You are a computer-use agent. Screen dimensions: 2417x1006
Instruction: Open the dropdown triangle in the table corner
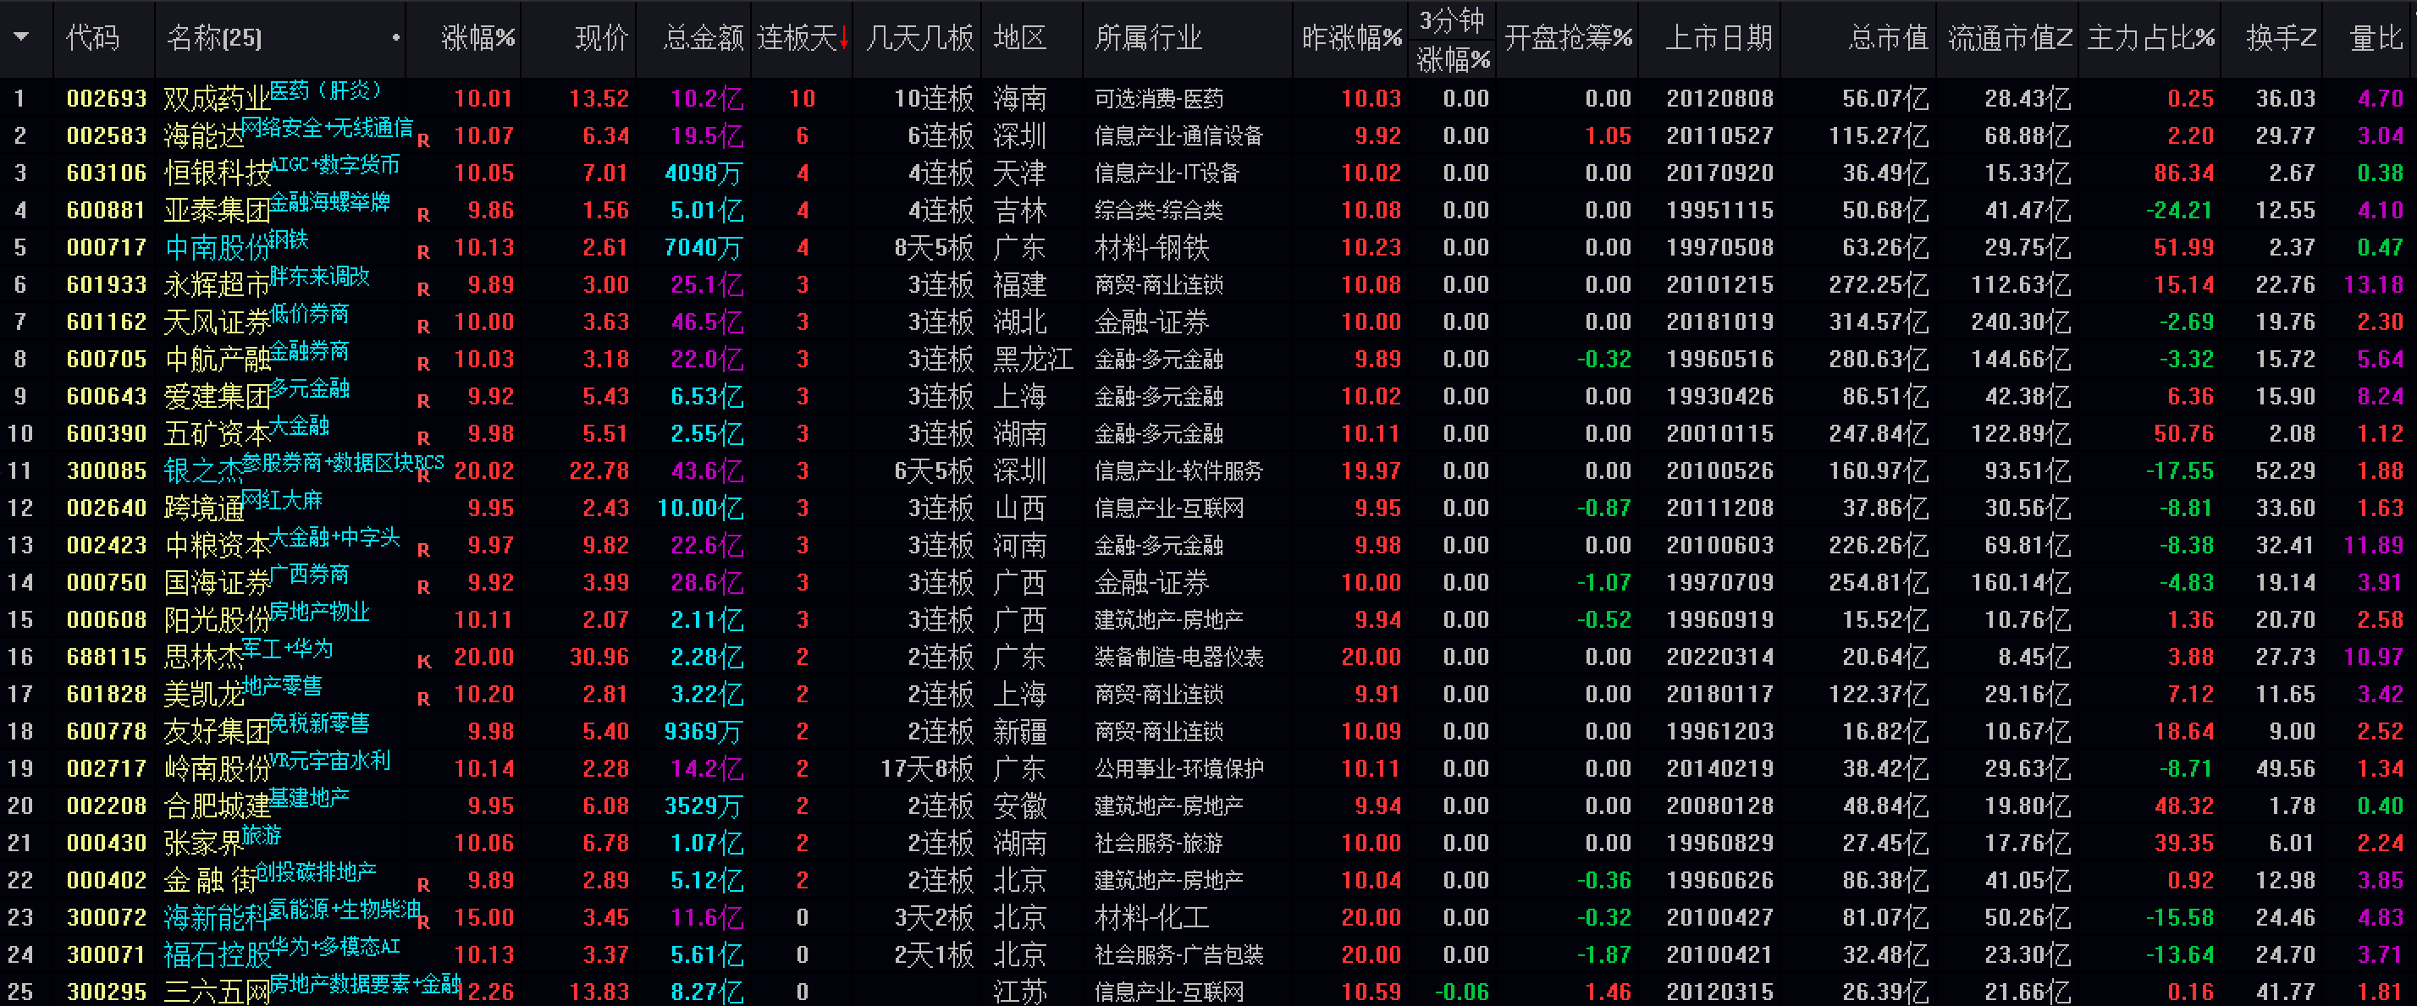pos(20,37)
